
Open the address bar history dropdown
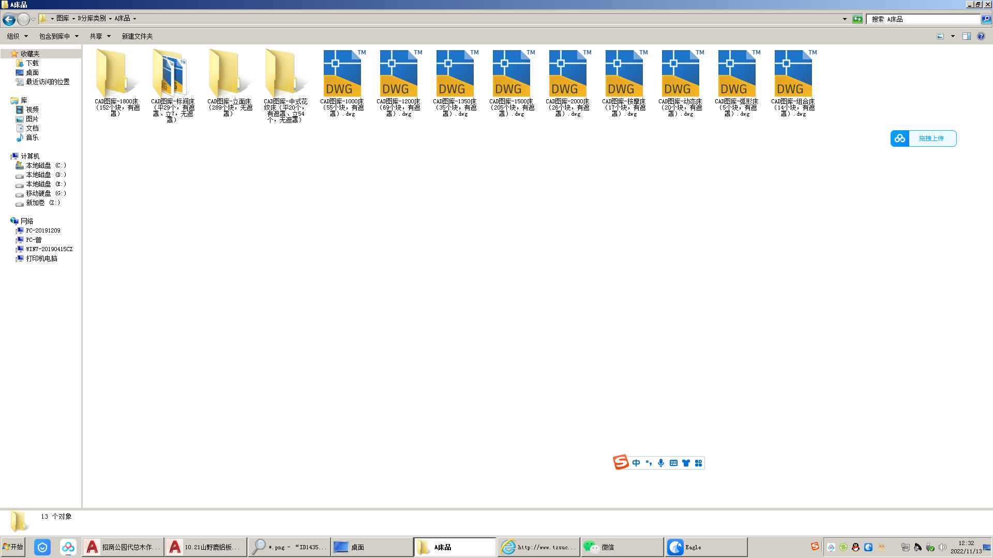click(x=845, y=19)
